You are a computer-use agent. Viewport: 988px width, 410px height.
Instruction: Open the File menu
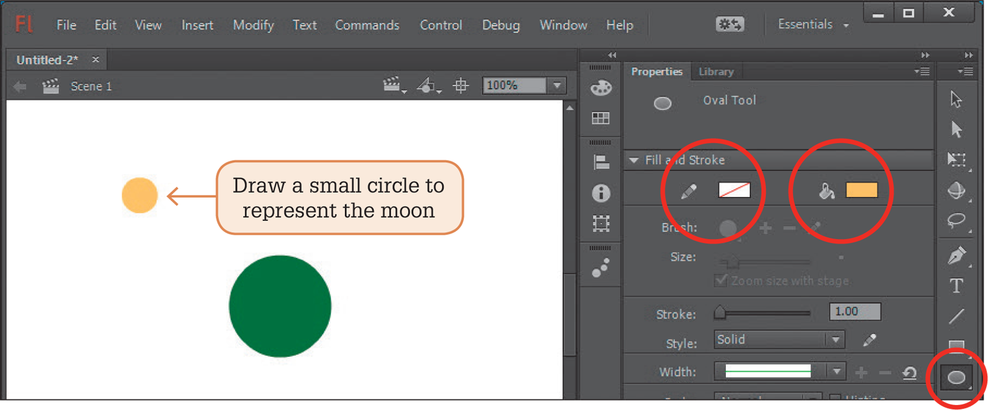point(67,25)
